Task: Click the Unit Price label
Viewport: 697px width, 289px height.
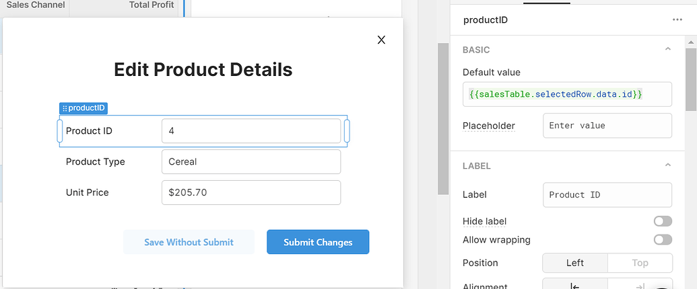Action: pyautogui.click(x=88, y=192)
